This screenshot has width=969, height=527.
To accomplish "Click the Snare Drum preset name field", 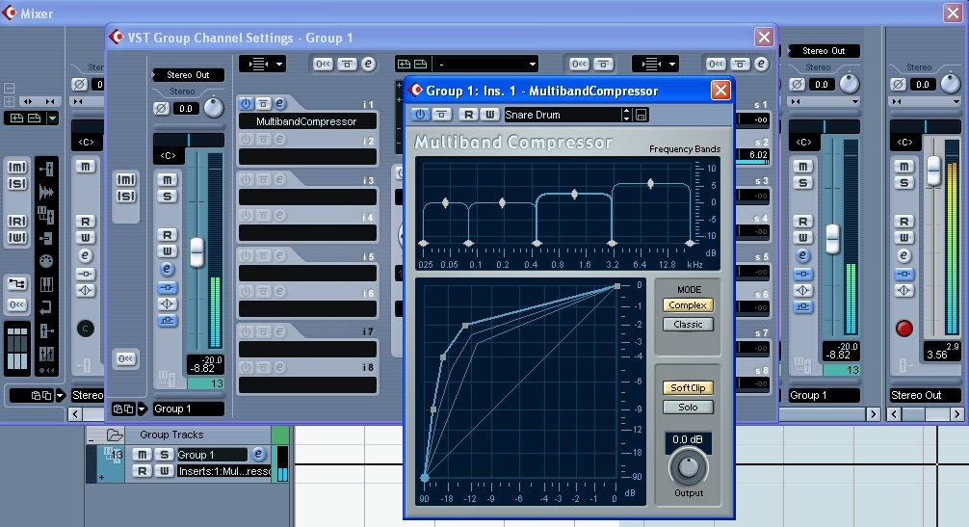I will [x=563, y=115].
